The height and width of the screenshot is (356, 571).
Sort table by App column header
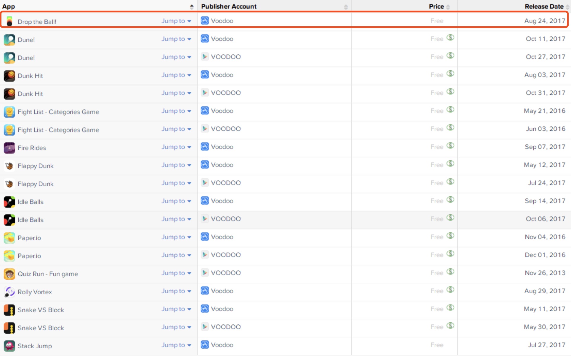[9, 6]
